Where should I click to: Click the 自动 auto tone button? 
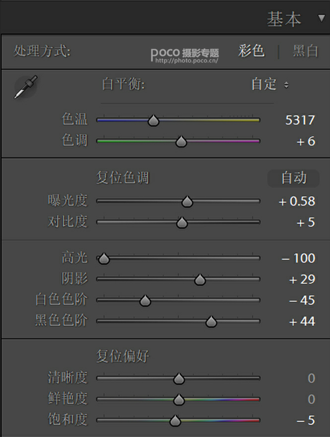coord(293,178)
